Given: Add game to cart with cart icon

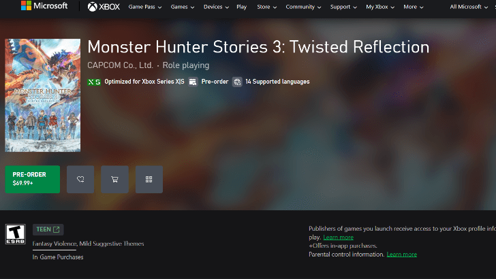Looking at the screenshot, I should [x=115, y=179].
